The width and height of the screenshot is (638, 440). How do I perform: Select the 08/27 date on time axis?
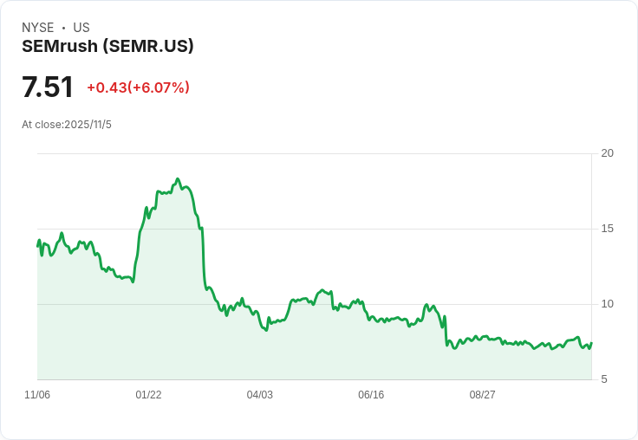tap(482, 395)
